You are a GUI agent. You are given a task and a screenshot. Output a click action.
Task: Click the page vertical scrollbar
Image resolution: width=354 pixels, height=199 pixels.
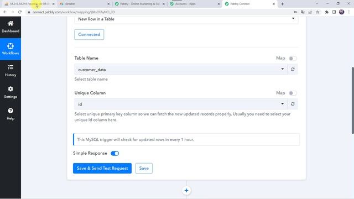pyautogui.click(x=352, y=101)
